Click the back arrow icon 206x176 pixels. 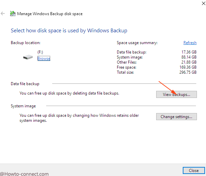click(x=3, y=13)
